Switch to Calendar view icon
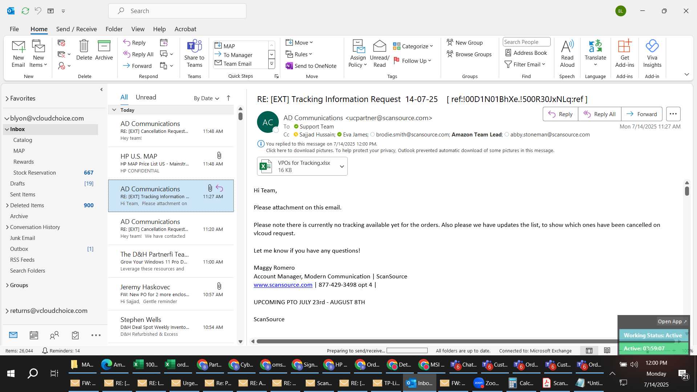Viewport: 697px width, 392px height. [34, 335]
